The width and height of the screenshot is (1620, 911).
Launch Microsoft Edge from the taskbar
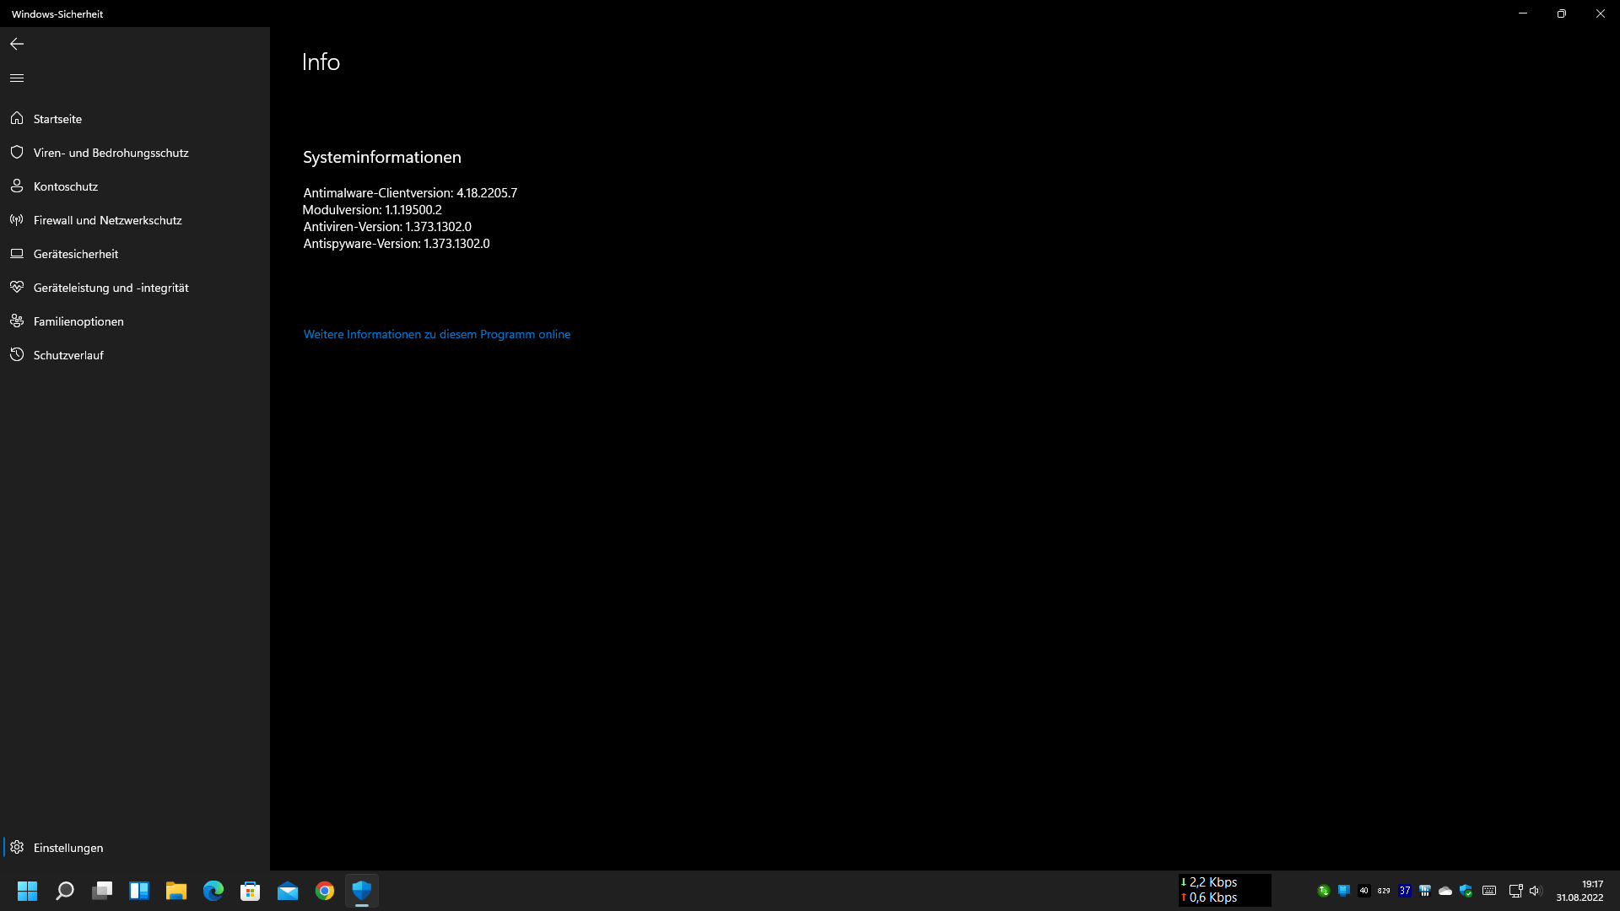[x=213, y=891]
